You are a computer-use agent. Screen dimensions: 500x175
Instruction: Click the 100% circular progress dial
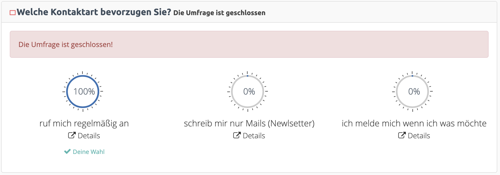[83, 92]
